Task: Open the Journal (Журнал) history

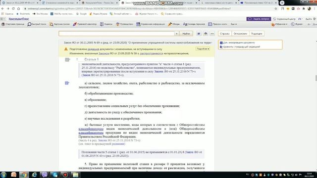Action: pos(297,24)
